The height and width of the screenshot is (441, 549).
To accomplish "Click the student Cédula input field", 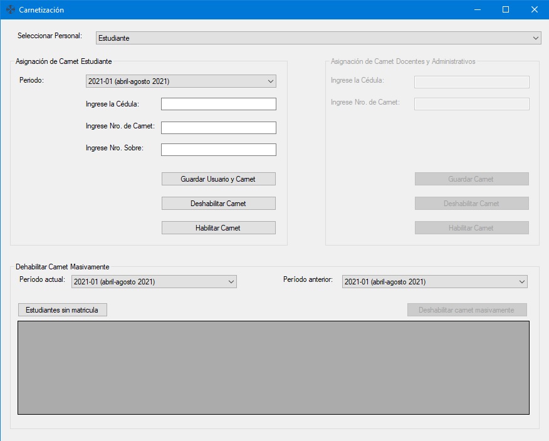I will [218, 104].
